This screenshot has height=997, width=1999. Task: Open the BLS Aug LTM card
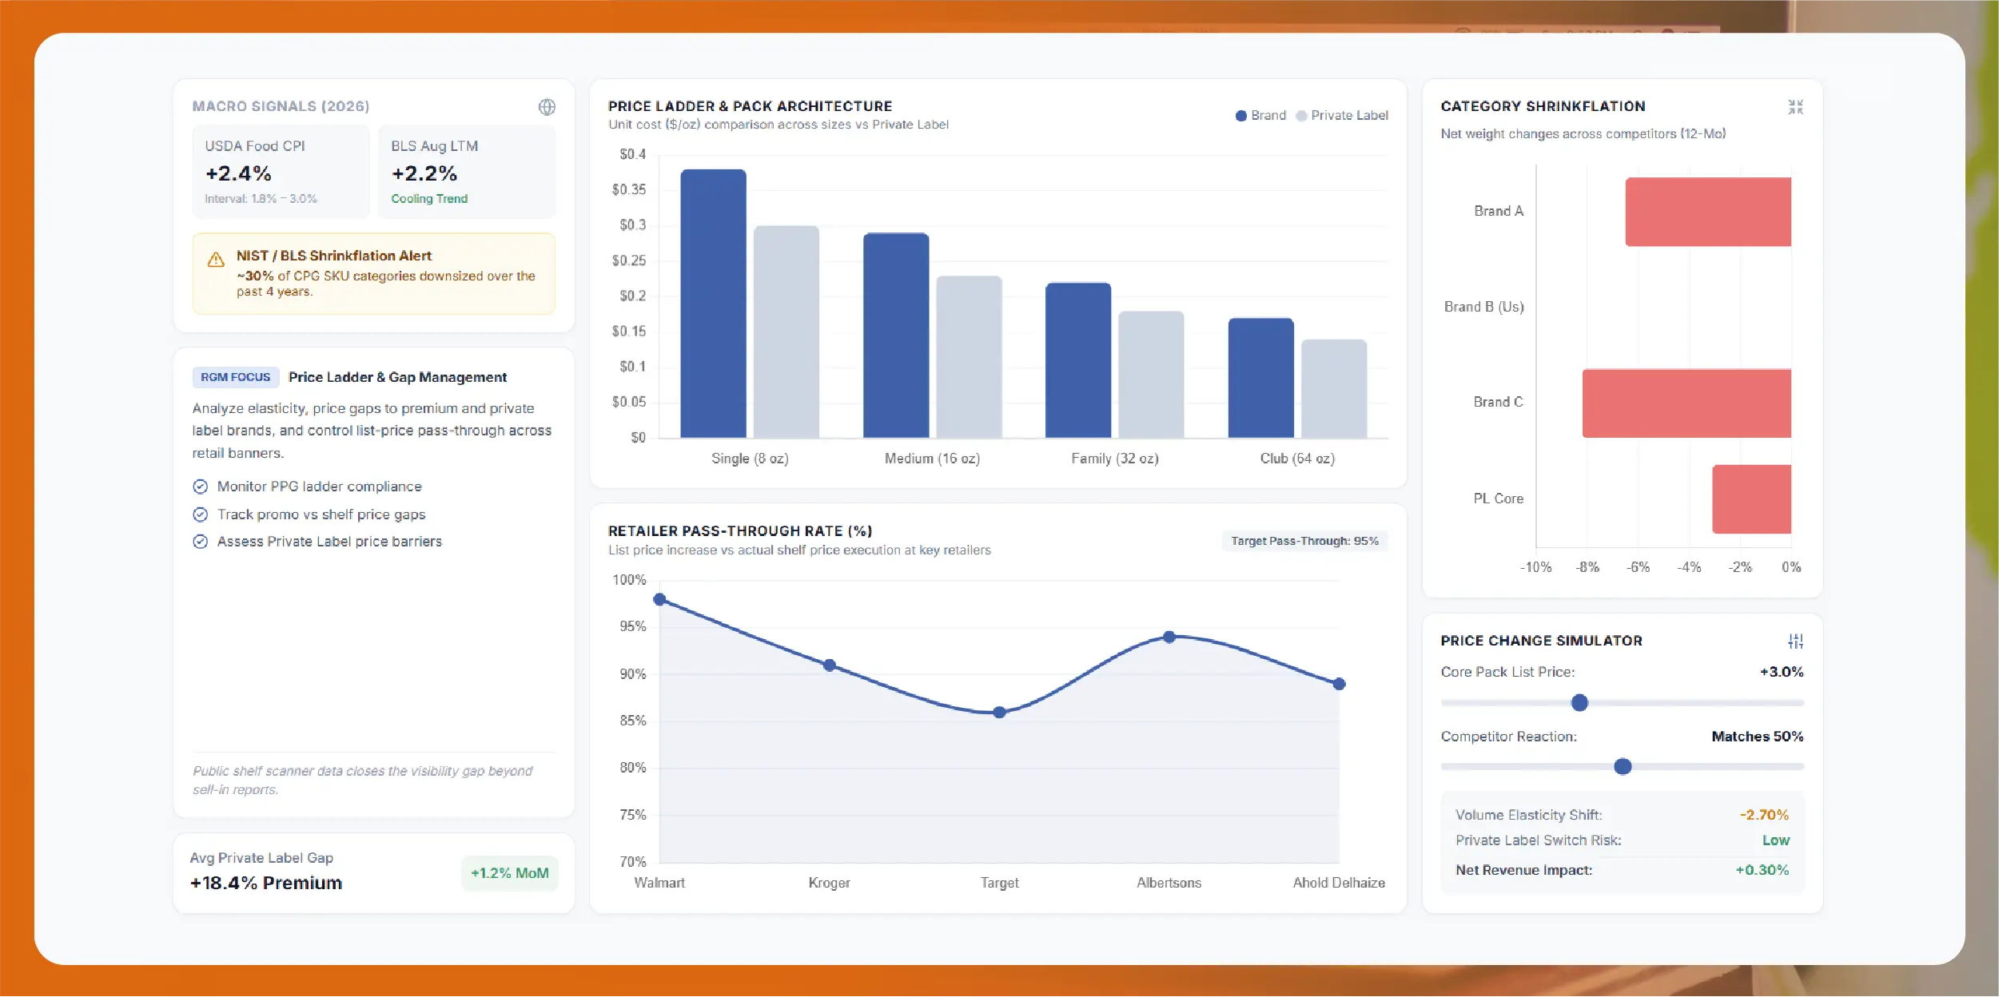click(467, 172)
